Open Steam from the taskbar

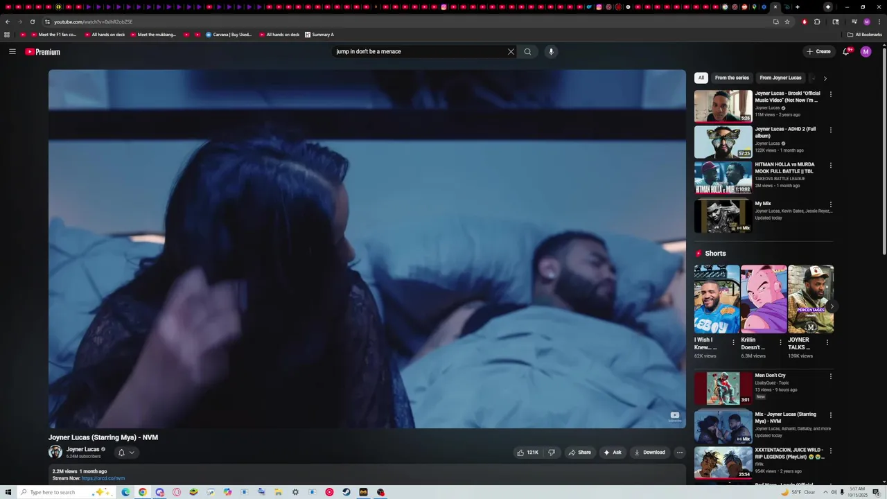click(x=346, y=492)
